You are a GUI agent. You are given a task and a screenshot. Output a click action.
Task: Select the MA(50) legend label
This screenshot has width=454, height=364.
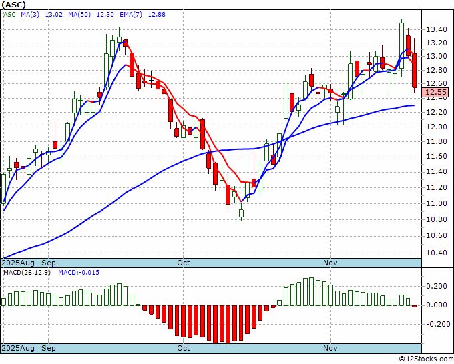pos(79,15)
